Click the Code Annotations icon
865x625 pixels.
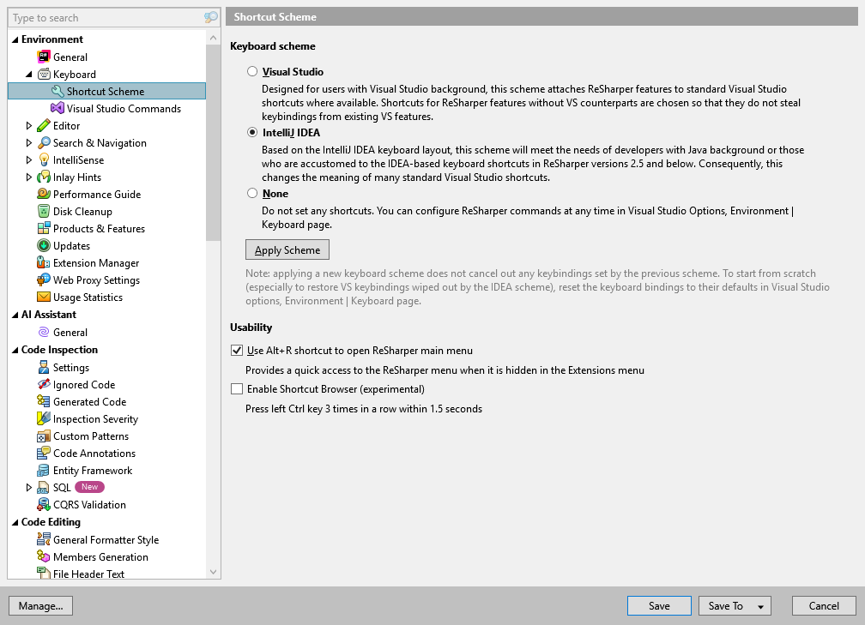coord(43,453)
